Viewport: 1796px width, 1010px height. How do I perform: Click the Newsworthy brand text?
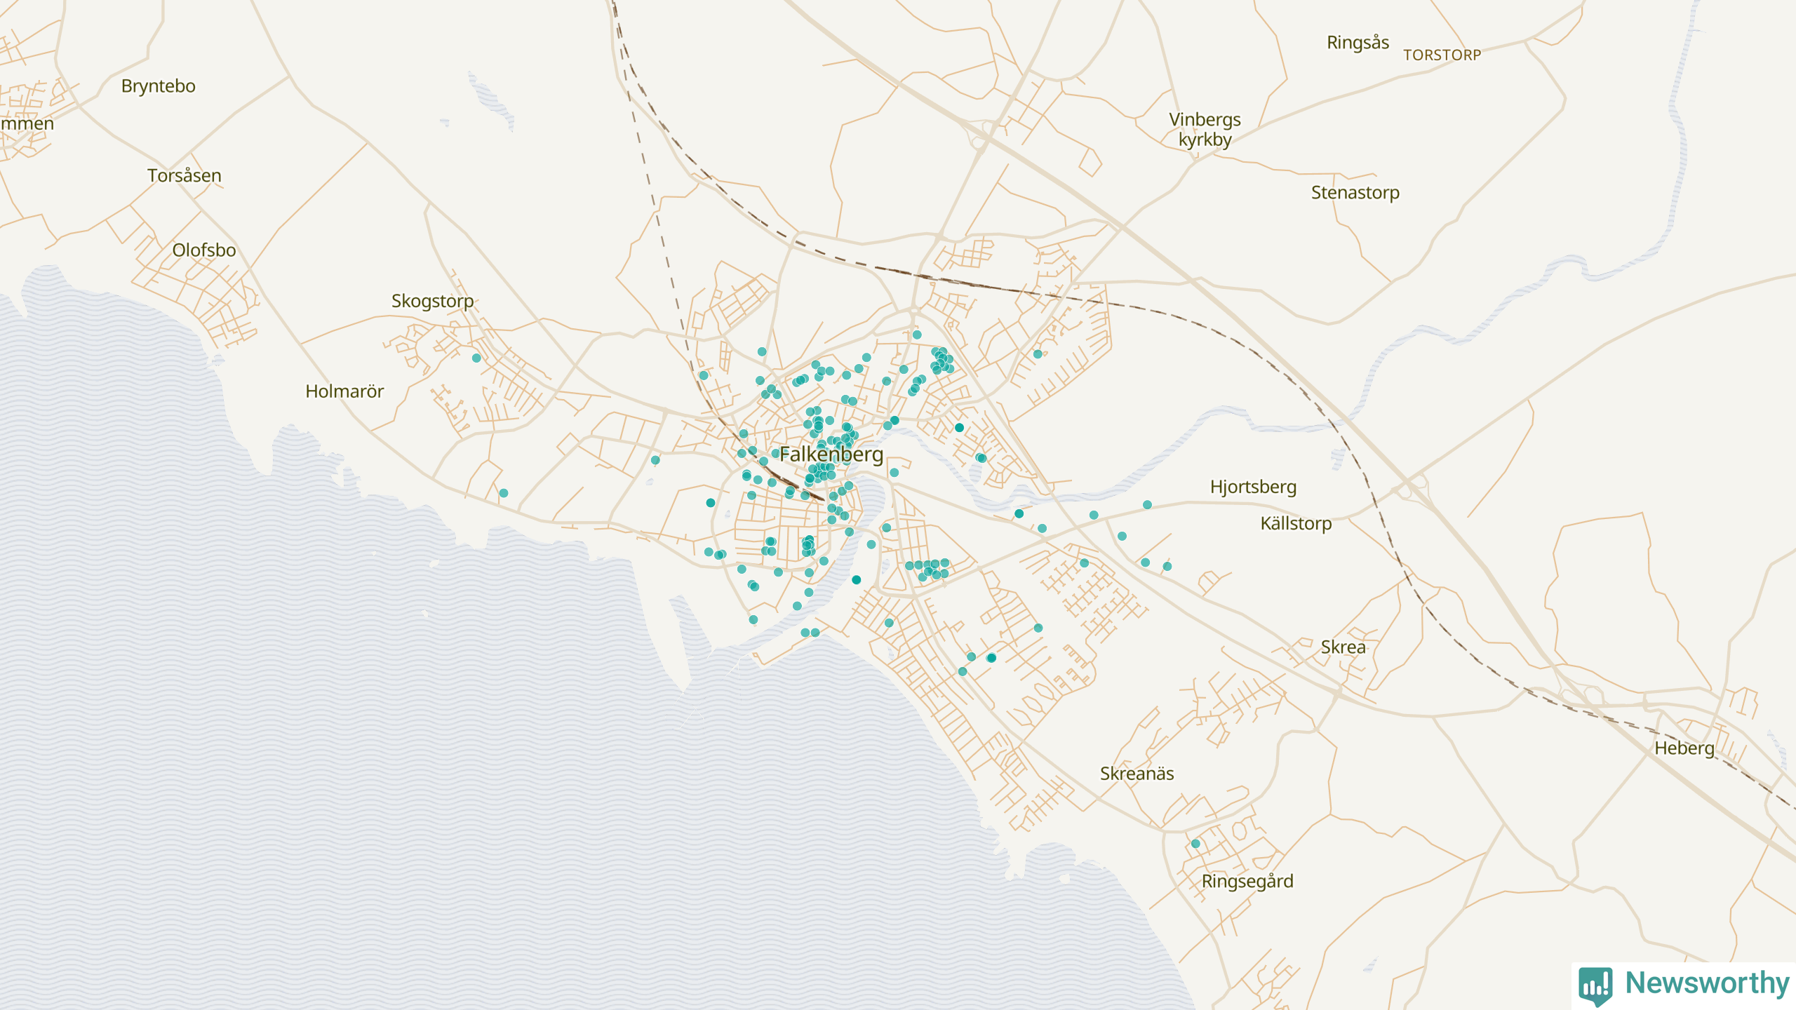(x=1707, y=983)
